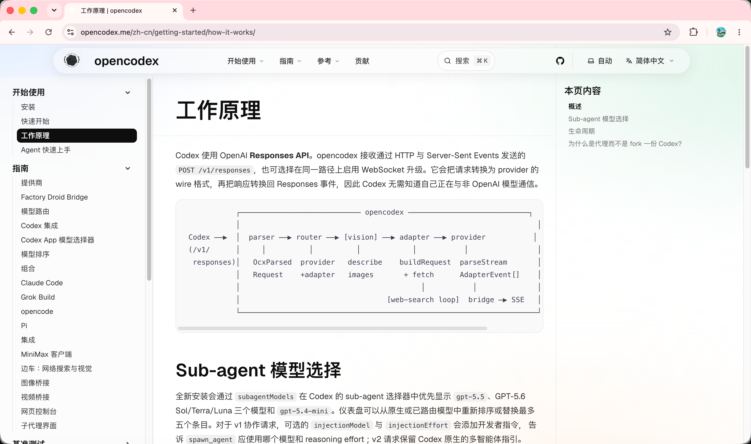Click the page vertical scrollbar

(x=747, y=107)
